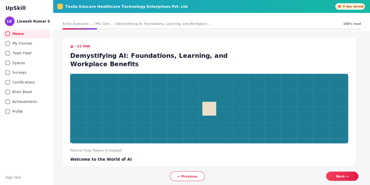Click the Profile sidebar icon

8,111
